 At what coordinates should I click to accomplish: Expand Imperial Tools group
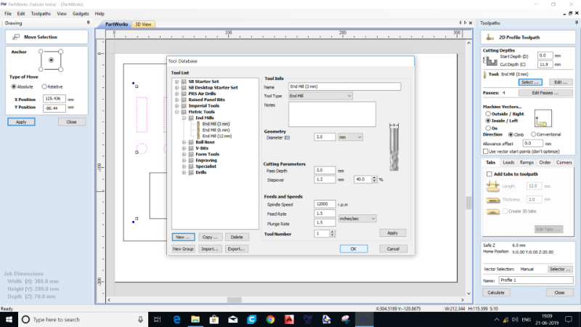[x=176, y=105]
